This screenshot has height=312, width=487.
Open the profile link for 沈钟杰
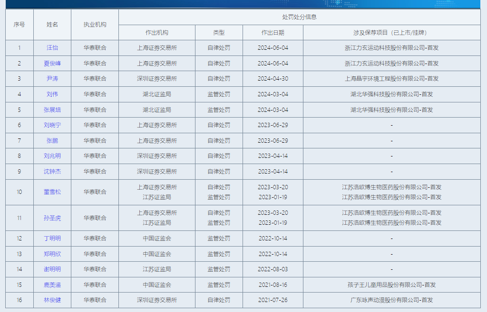point(52,172)
